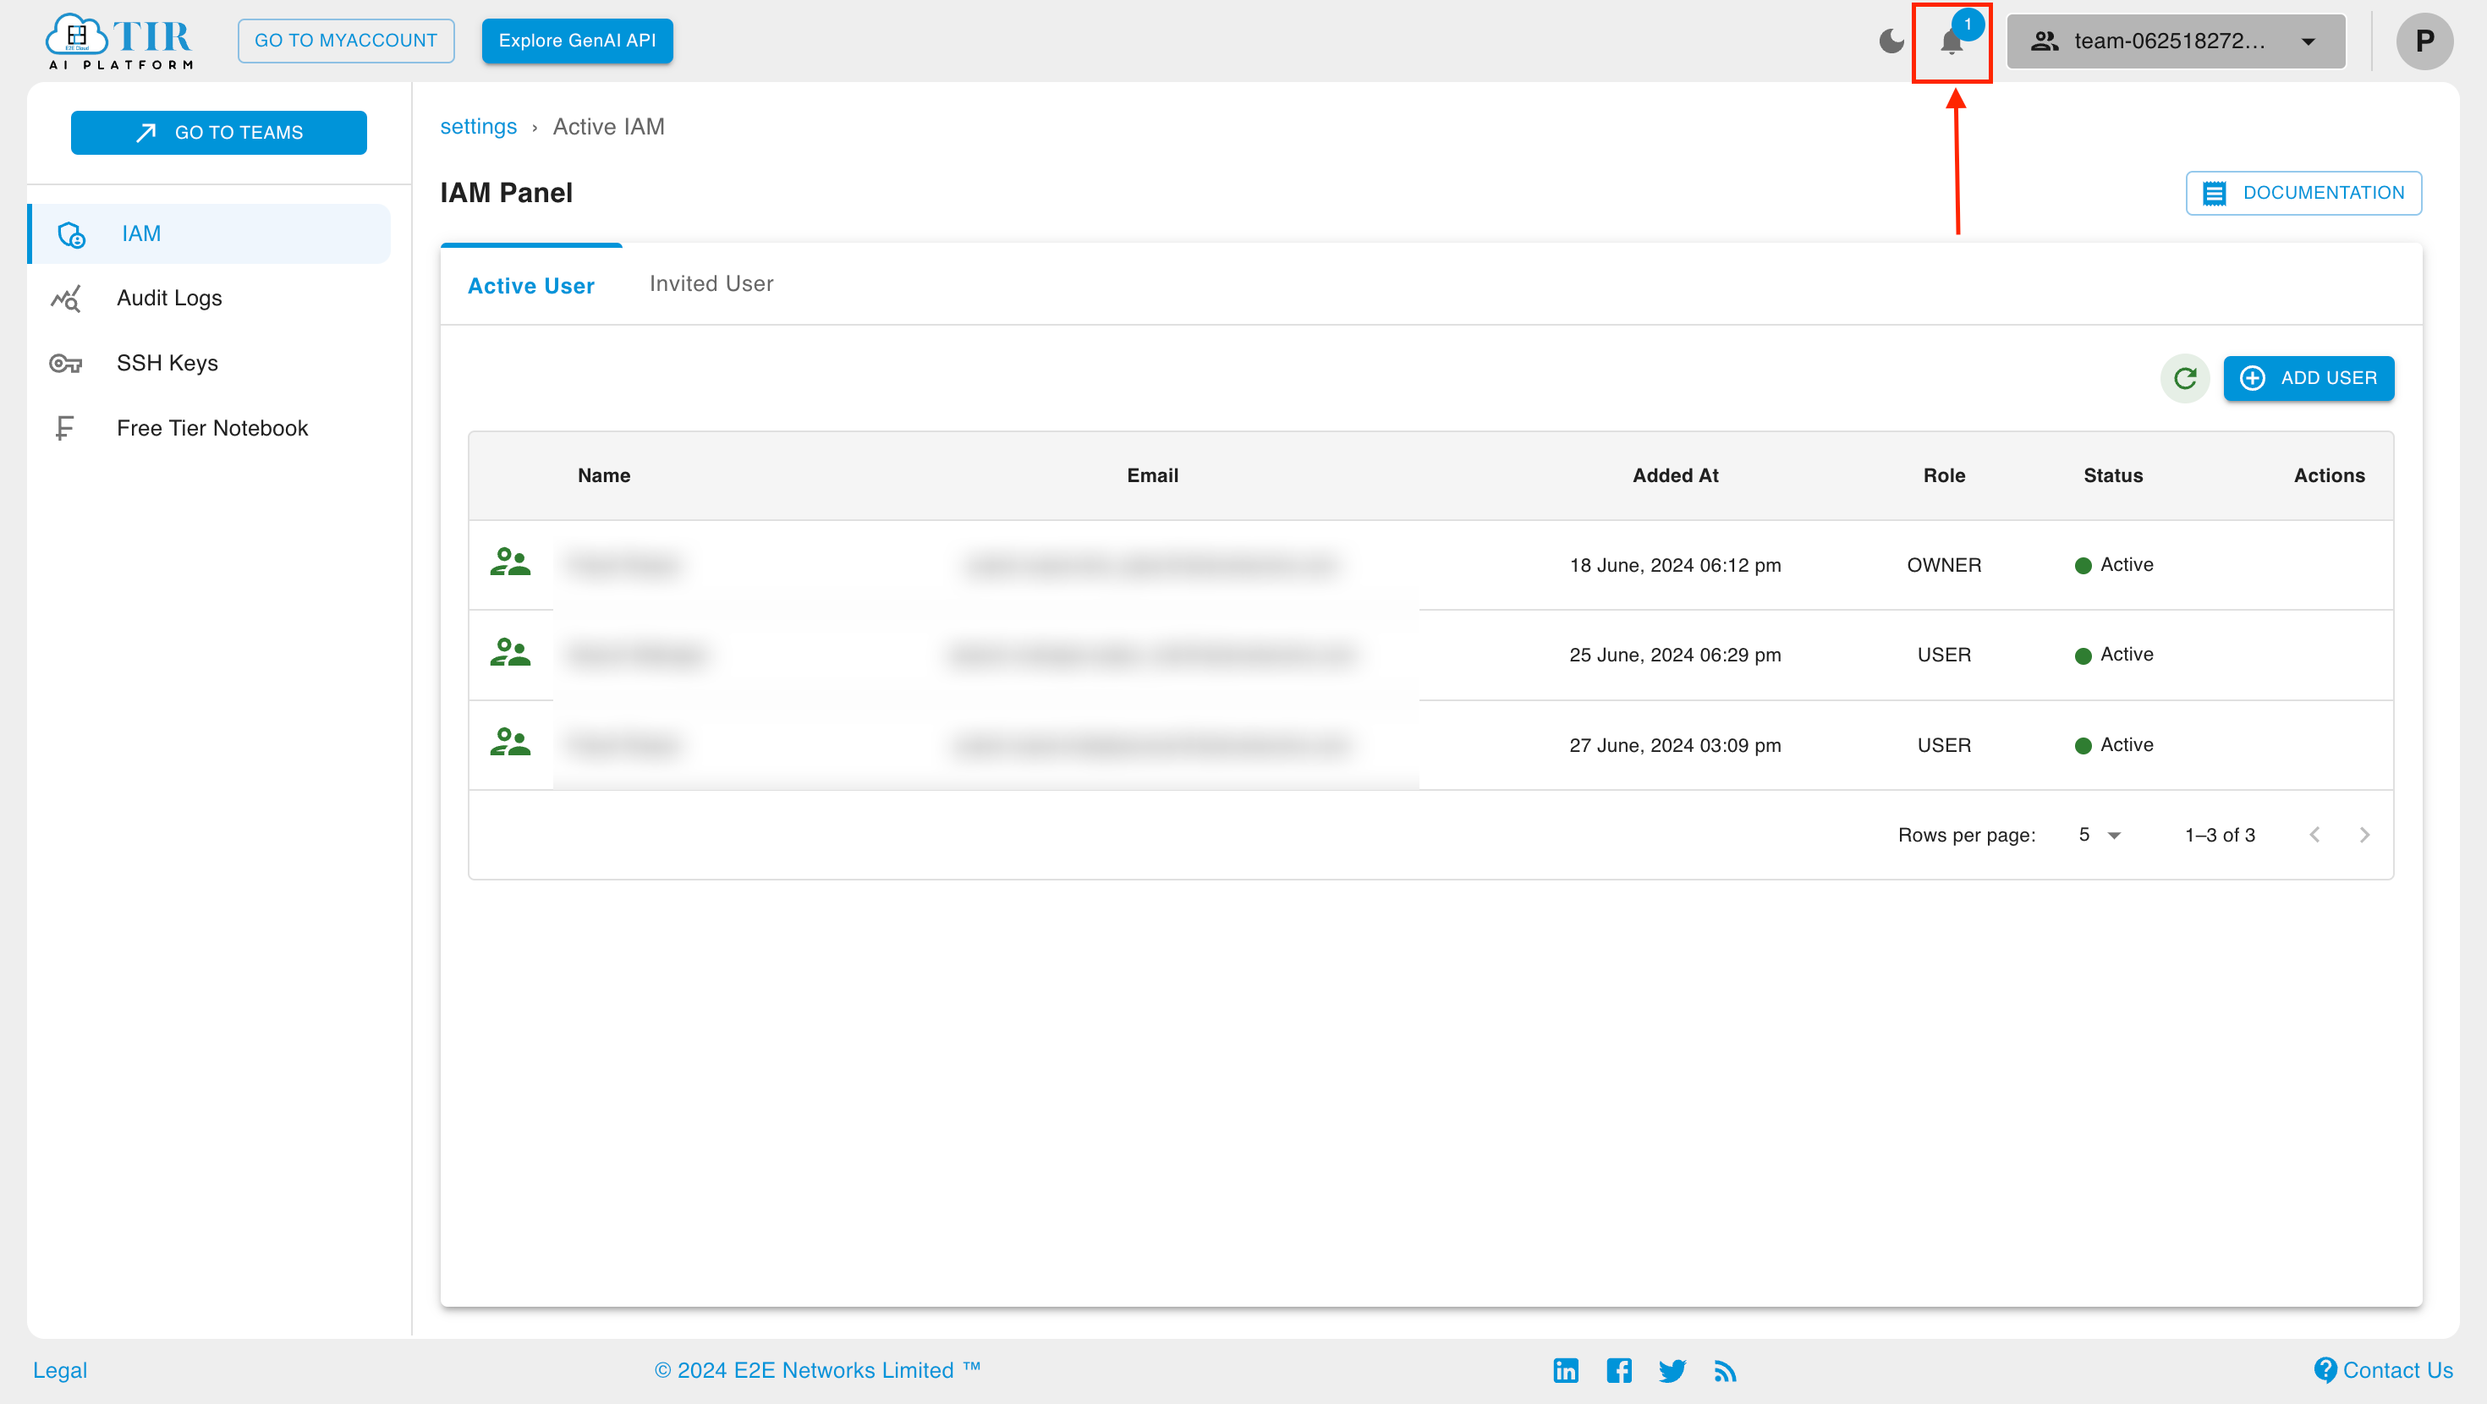Viewport: 2487px width, 1404px height.
Task: Click Explore GenAI API button
Action: pyautogui.click(x=577, y=41)
